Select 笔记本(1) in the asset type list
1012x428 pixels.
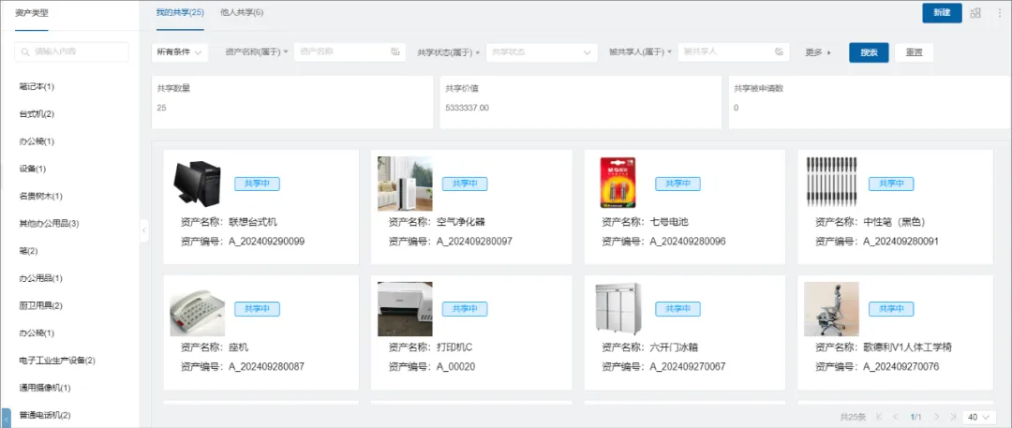click(x=37, y=86)
